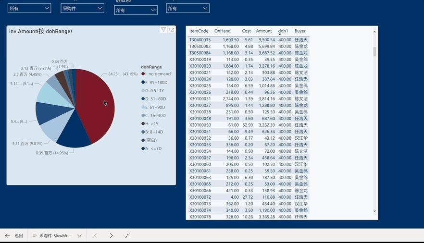Click the 24.23 (43.15%) data label

[x=123, y=73]
